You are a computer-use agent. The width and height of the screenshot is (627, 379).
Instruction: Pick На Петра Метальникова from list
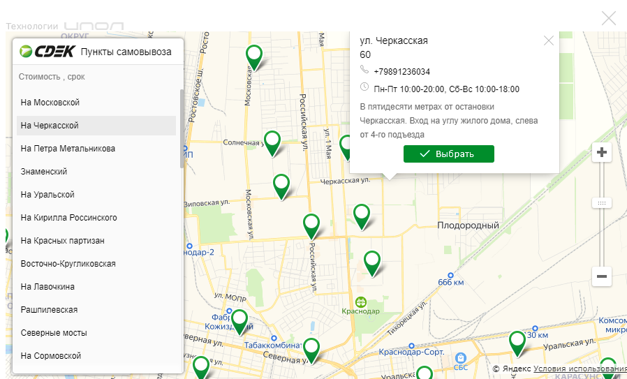tap(68, 149)
